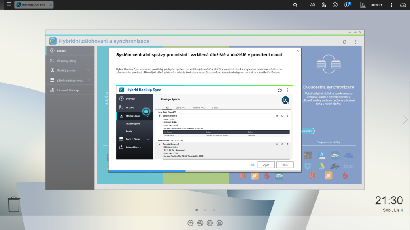The width and height of the screenshot is (410, 230).
Task: Click the partially hidden blue task button
Action: coord(308,131)
